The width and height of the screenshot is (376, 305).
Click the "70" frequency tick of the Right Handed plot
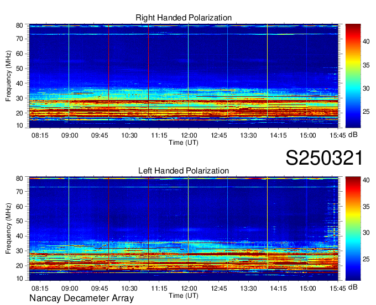tap(19, 39)
